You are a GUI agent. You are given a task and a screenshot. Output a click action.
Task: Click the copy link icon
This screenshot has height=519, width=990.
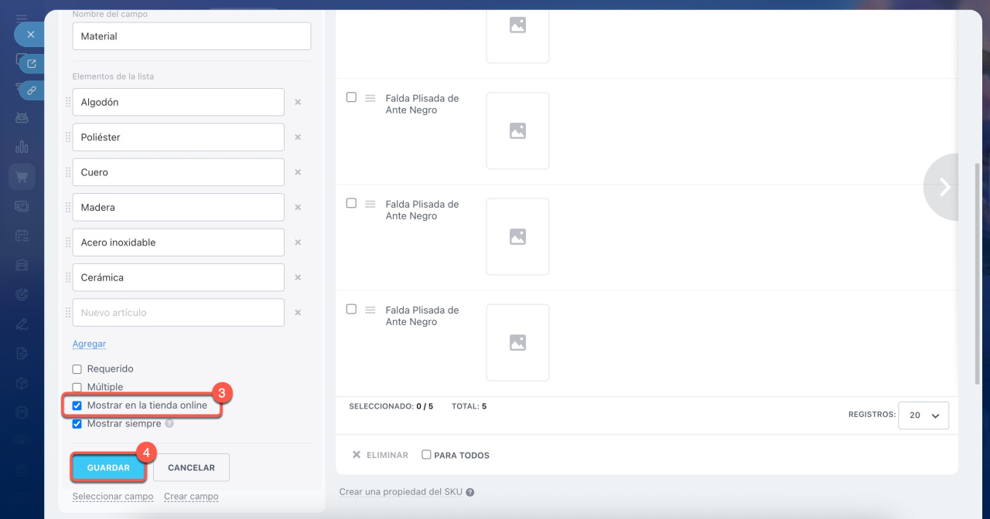(32, 90)
